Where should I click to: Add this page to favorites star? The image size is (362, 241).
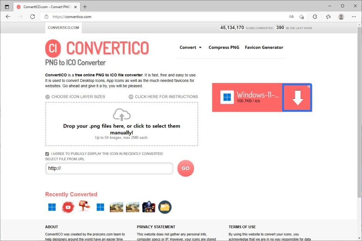(302, 17)
